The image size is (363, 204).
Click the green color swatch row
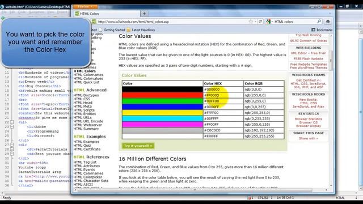[x=162, y=101]
